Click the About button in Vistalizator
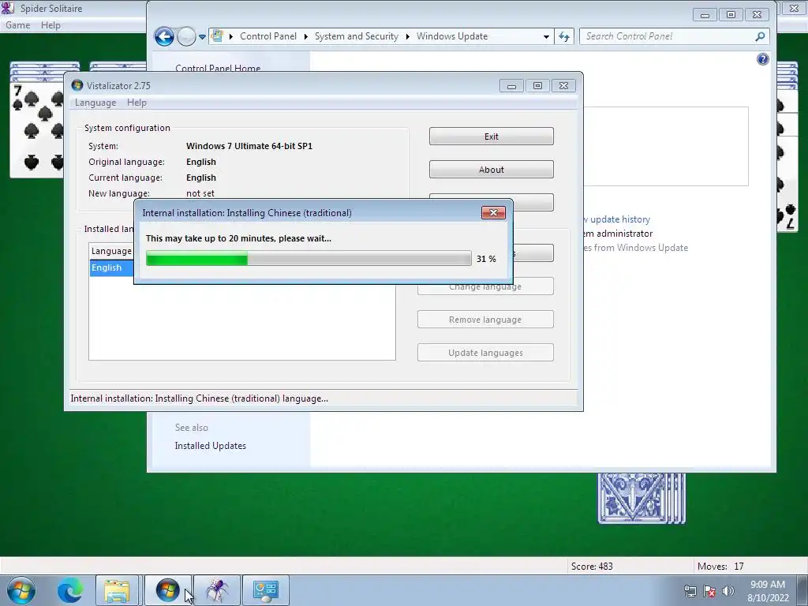Viewport: 808px width, 606px height. [x=491, y=170]
